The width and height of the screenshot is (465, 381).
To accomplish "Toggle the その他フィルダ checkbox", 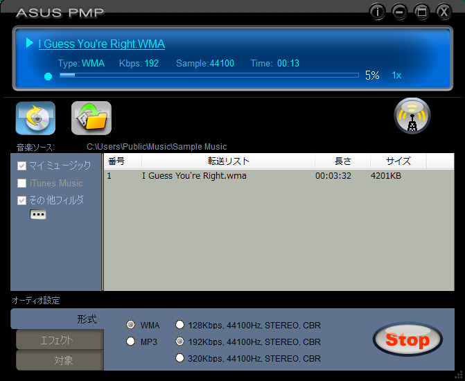I will pos(21,200).
